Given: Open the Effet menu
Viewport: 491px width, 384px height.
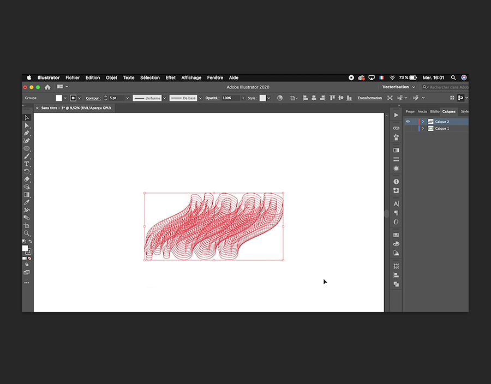Looking at the screenshot, I should (170, 77).
